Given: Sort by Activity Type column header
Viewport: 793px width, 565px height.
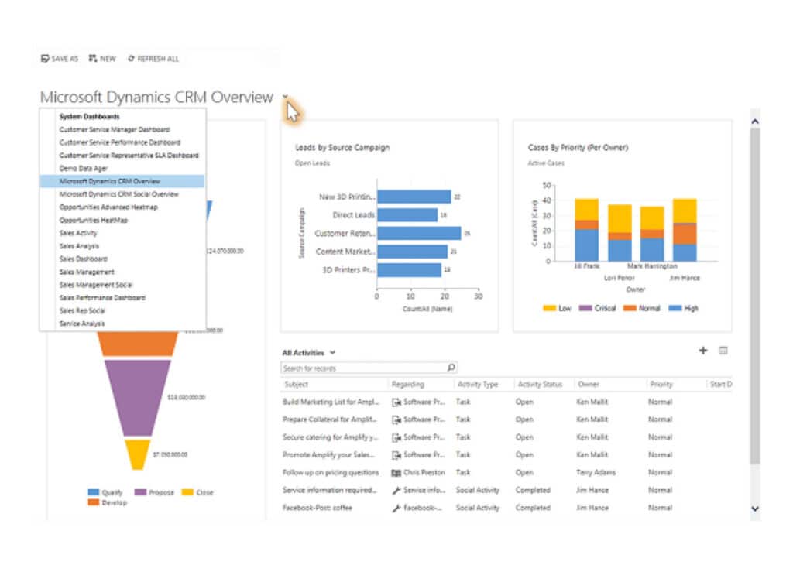Looking at the screenshot, I should point(478,385).
